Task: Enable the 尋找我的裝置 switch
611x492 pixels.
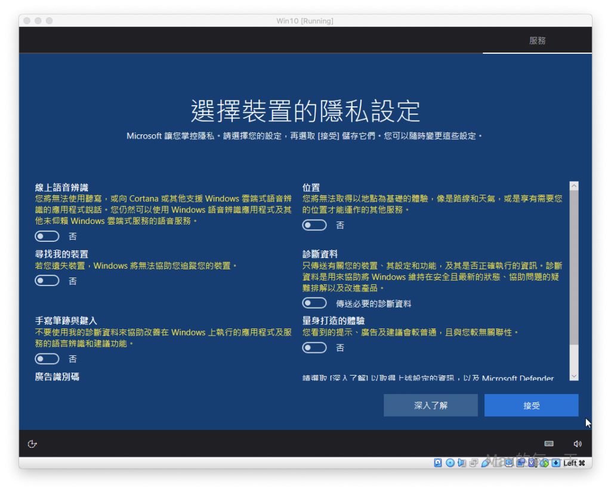Action: [x=47, y=281]
